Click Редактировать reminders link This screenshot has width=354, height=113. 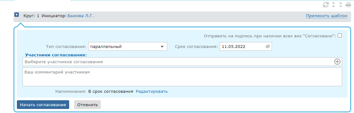tap(152, 92)
